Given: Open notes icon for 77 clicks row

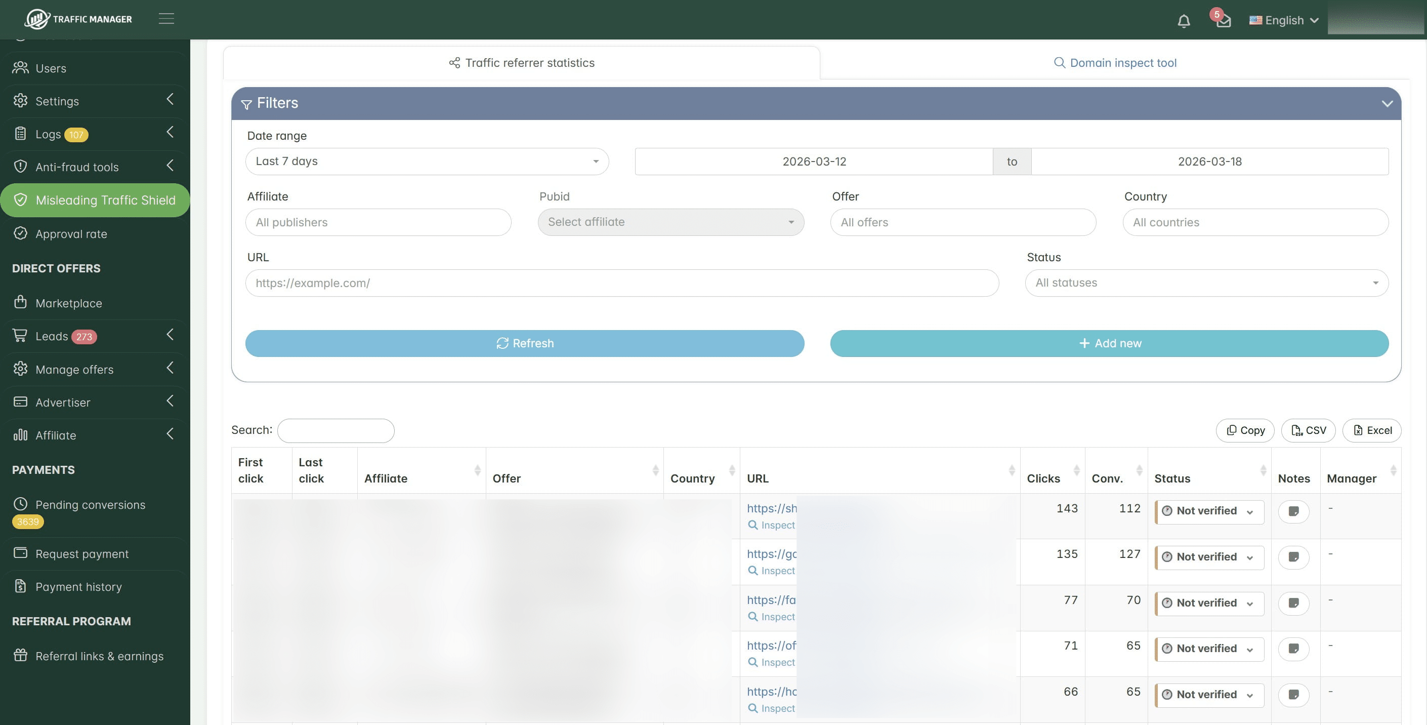Looking at the screenshot, I should point(1293,603).
